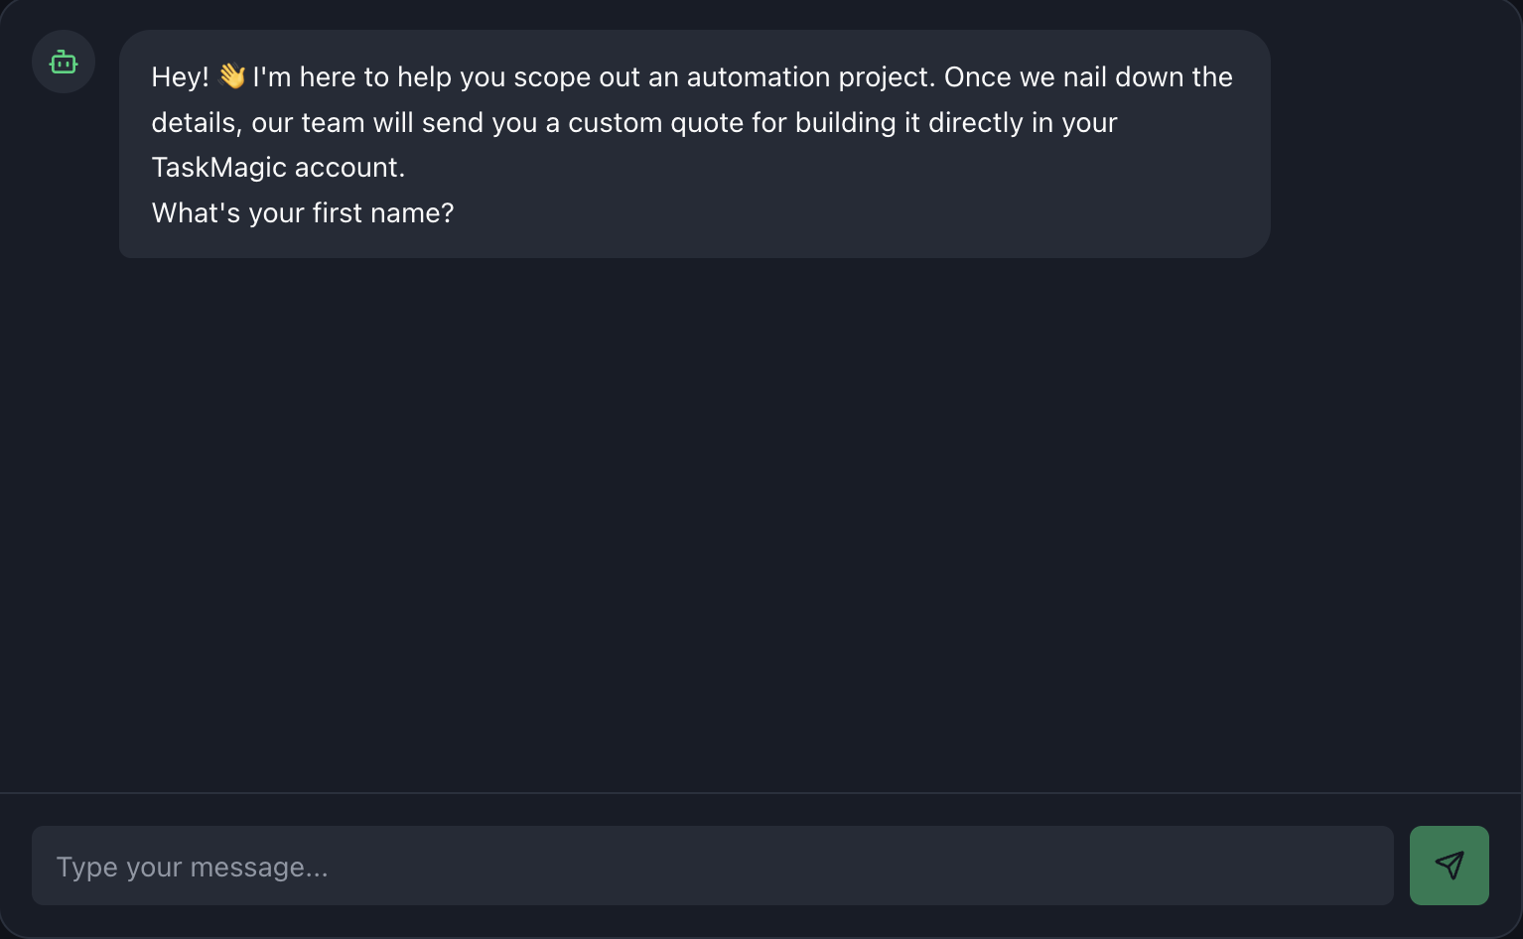Click the waving hand emoji
This screenshot has height=939, width=1523.
tap(232, 76)
